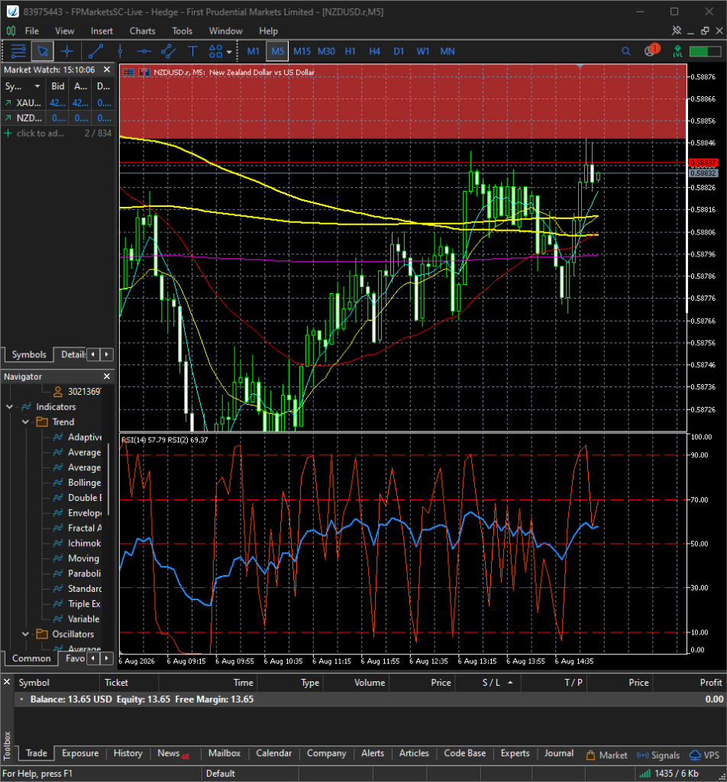Switch to the Common tab in Navigator
The height and width of the screenshot is (782, 727).
31,658
